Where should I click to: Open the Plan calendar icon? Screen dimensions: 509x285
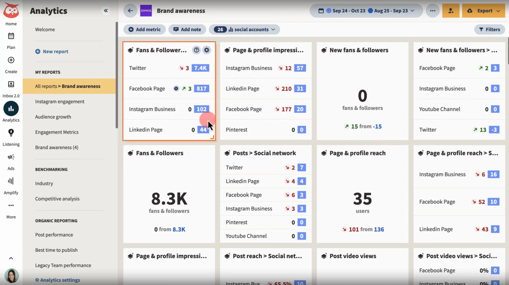11,36
